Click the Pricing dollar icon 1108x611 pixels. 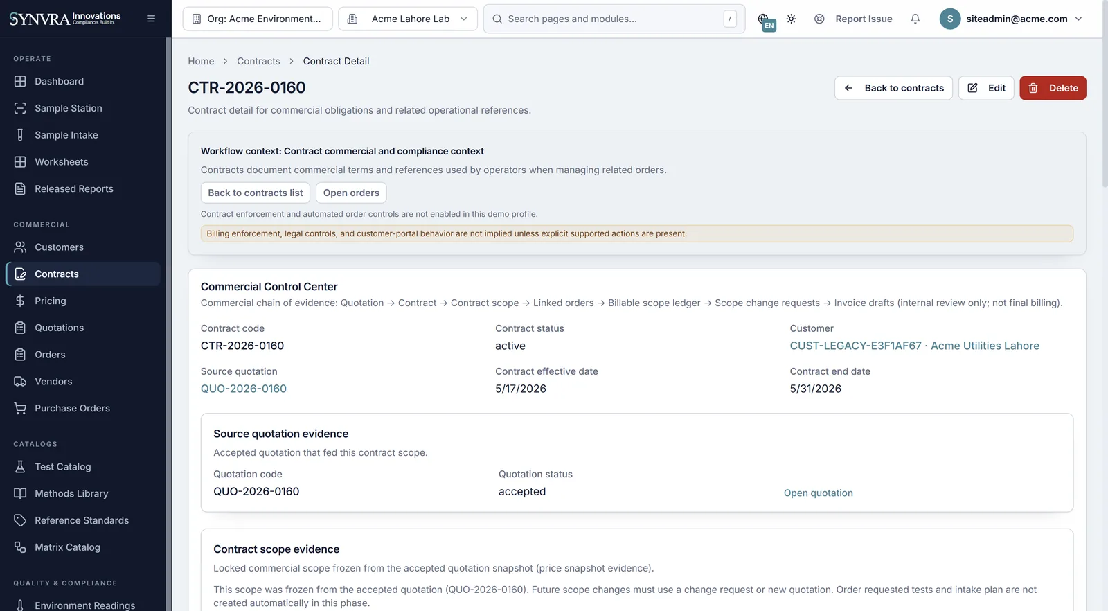[x=20, y=301]
